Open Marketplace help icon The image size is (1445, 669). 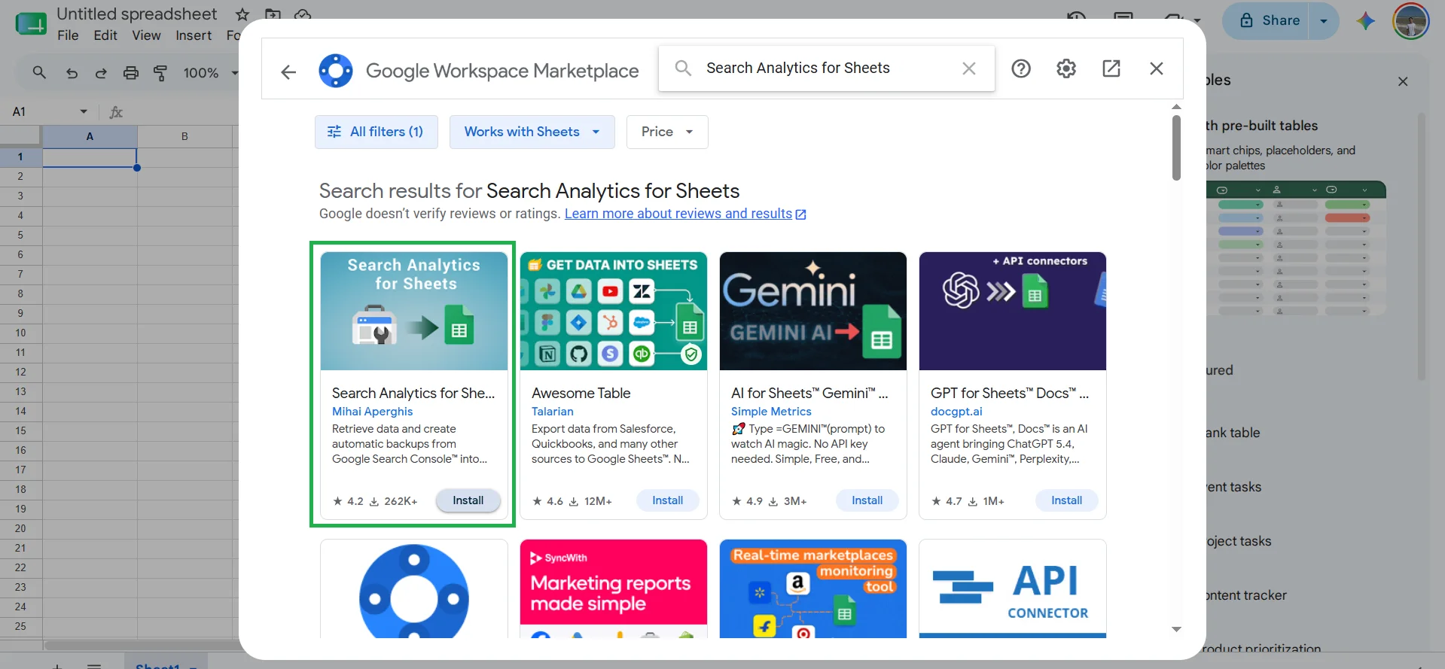(x=1021, y=68)
